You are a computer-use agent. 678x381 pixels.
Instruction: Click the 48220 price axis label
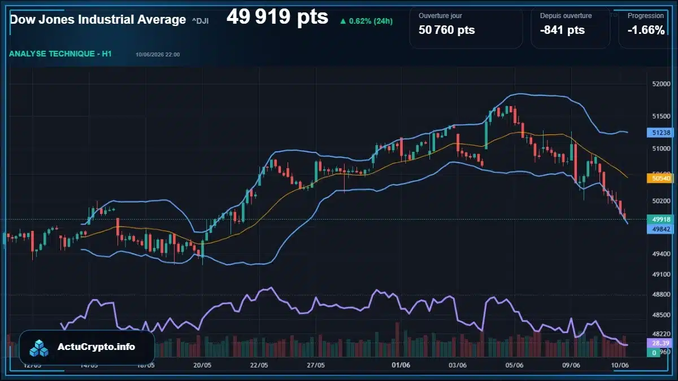tap(661, 334)
